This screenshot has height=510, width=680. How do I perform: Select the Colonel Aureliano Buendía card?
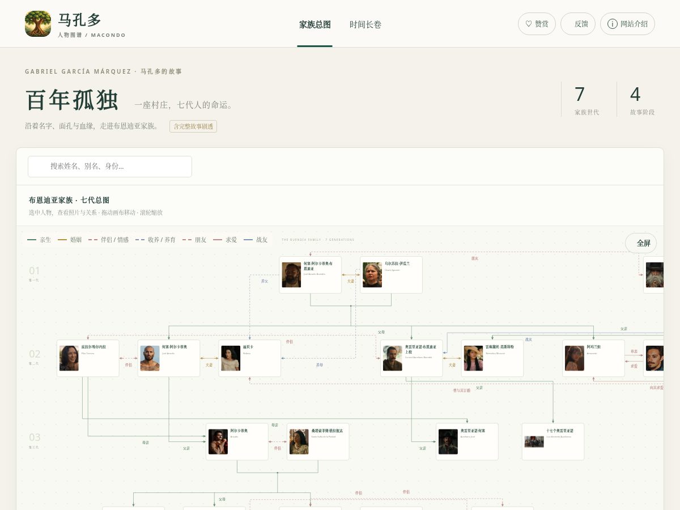click(411, 358)
